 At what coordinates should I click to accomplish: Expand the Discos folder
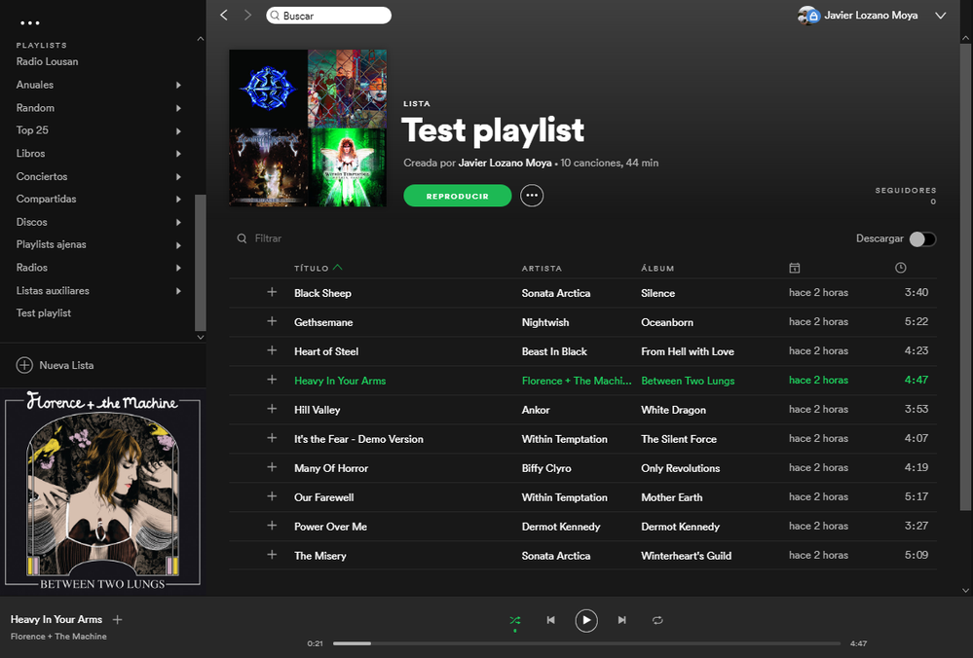(x=178, y=222)
